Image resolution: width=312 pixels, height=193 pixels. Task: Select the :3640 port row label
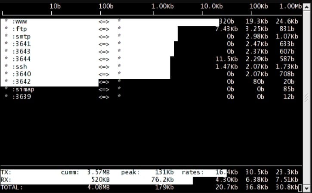point(22,74)
